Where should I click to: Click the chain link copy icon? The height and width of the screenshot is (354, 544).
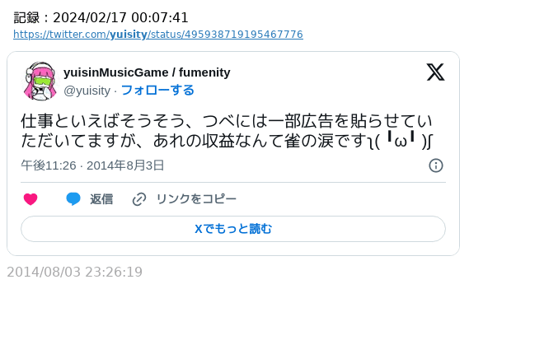click(139, 199)
